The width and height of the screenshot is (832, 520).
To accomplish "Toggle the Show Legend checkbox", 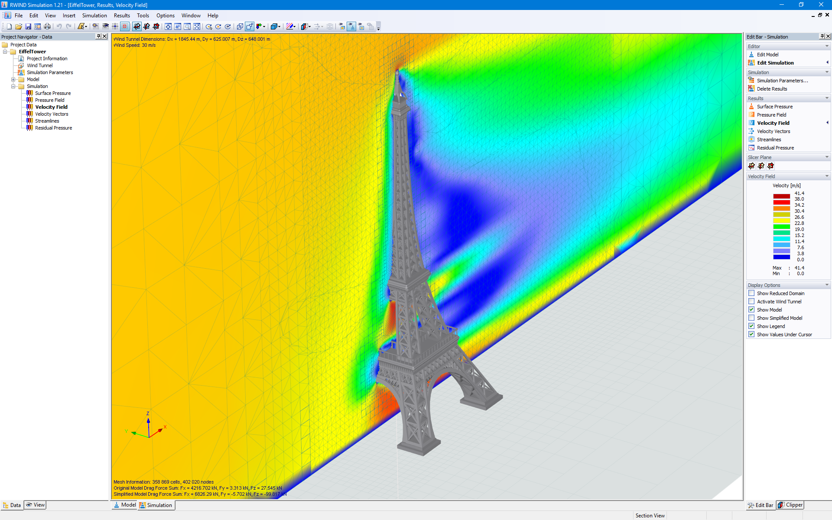I will pyautogui.click(x=751, y=326).
